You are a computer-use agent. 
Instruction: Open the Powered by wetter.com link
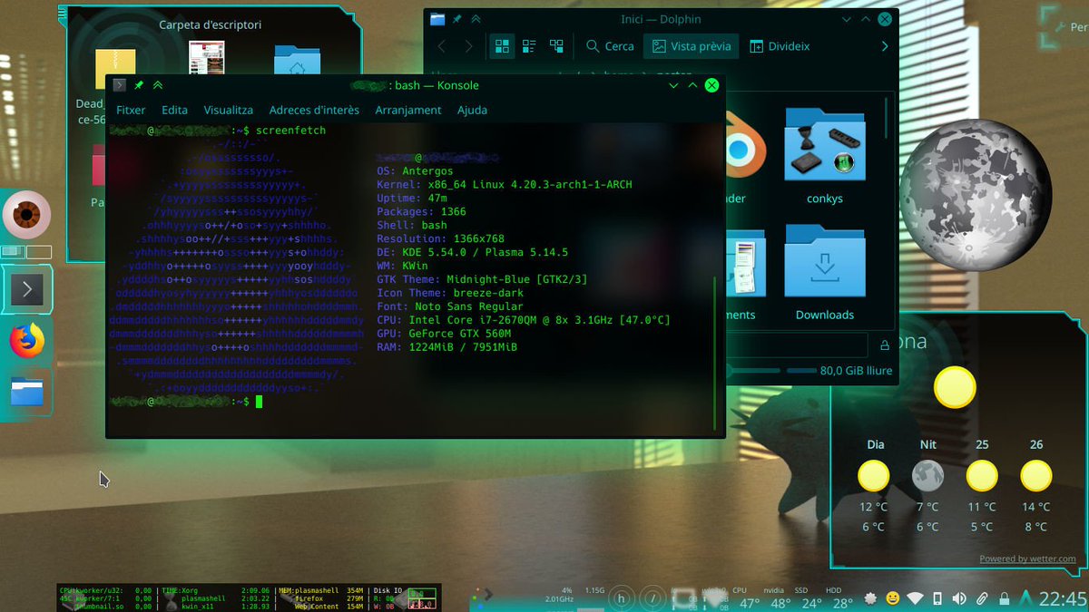[x=1027, y=559]
